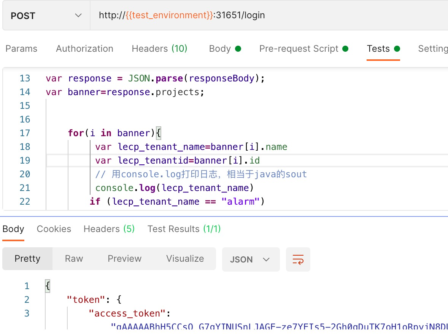
Task: Select the Tests tab
Action: coord(383,49)
